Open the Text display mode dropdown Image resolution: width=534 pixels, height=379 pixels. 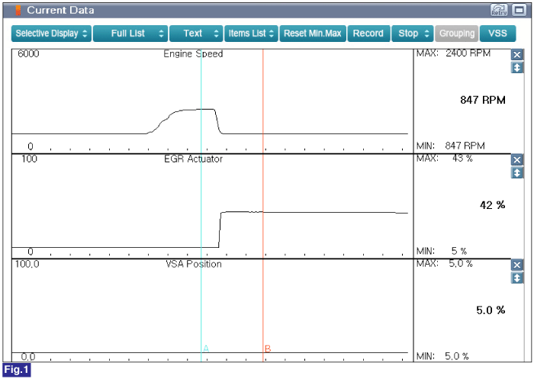pyautogui.click(x=196, y=34)
